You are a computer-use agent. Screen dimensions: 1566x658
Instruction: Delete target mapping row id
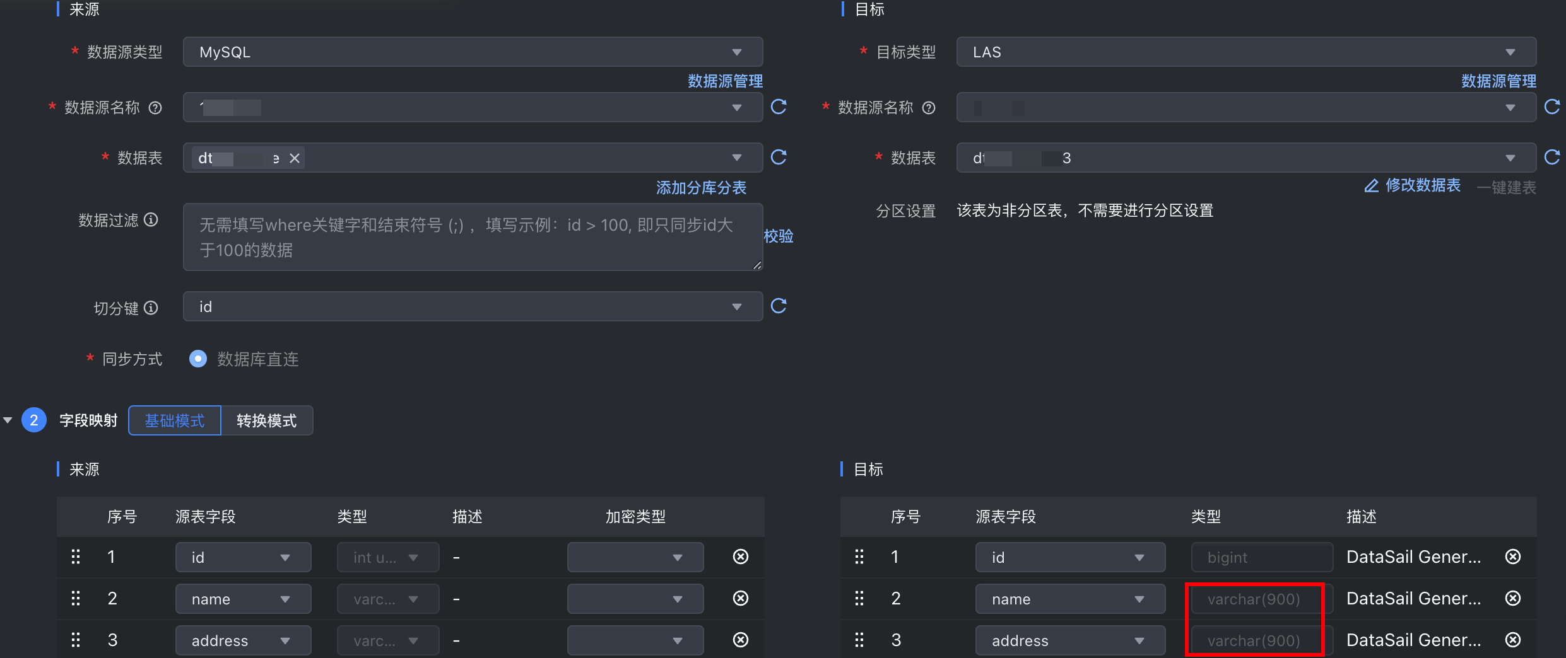[1513, 557]
